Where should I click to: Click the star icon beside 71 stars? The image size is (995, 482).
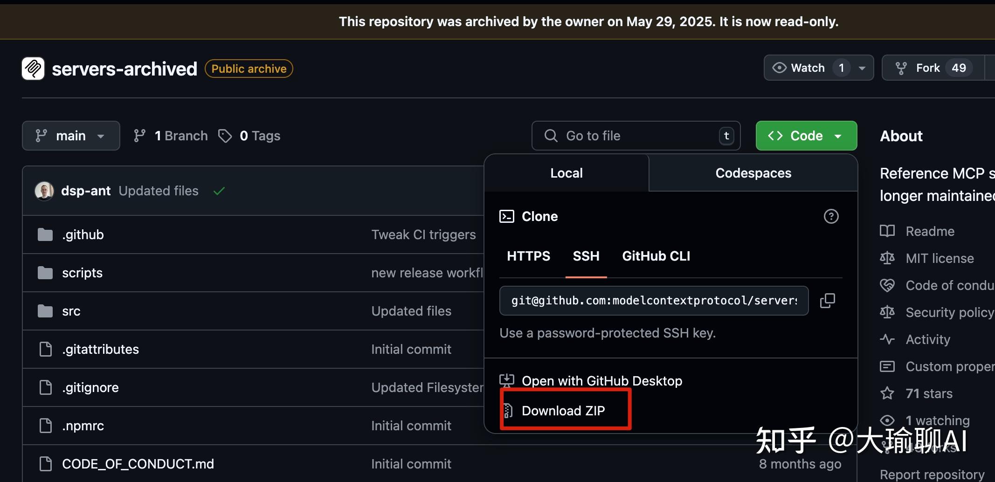(x=887, y=393)
